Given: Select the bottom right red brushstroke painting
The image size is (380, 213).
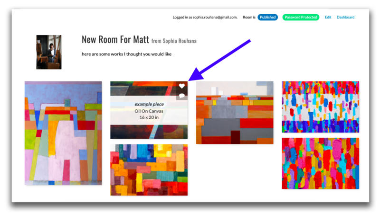Looking at the screenshot, I should coord(320,163).
